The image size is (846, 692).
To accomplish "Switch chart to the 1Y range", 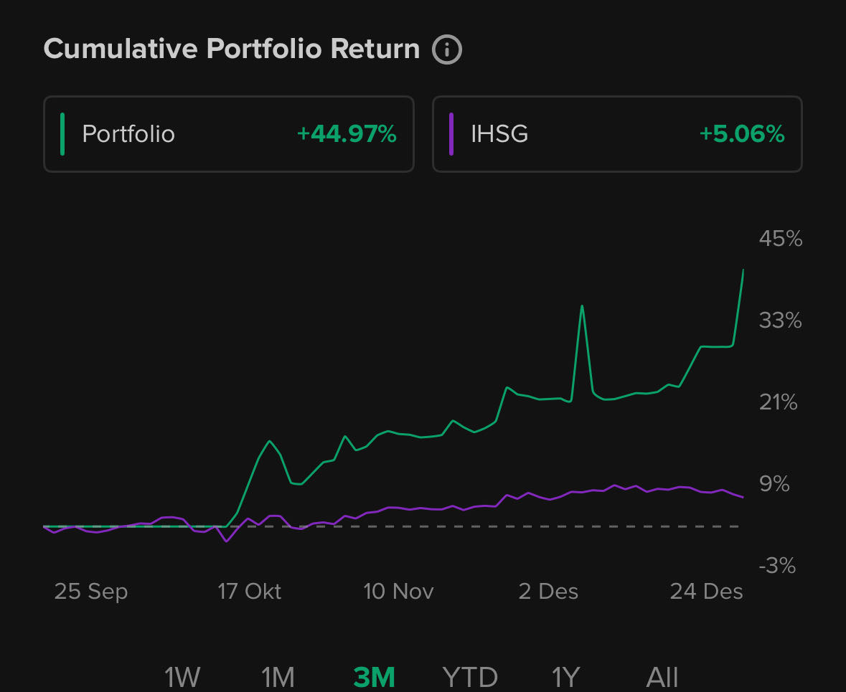I will click(565, 676).
